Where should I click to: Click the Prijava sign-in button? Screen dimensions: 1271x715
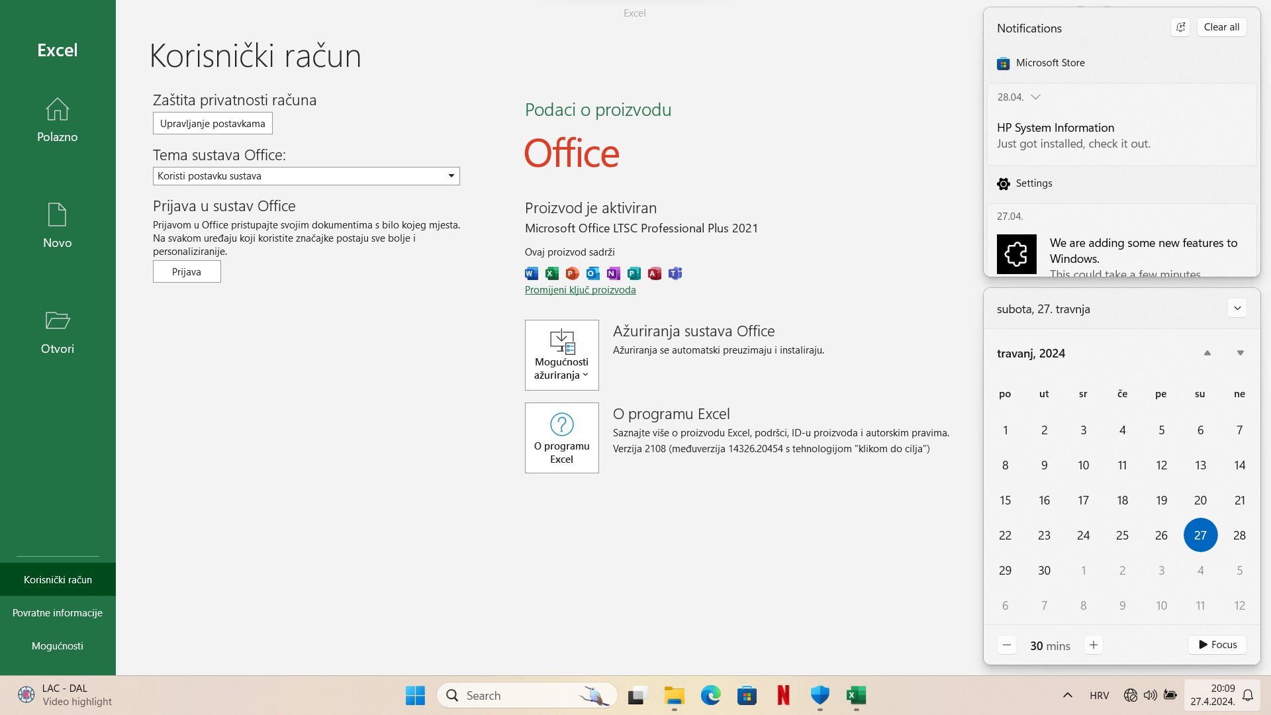[x=187, y=271]
